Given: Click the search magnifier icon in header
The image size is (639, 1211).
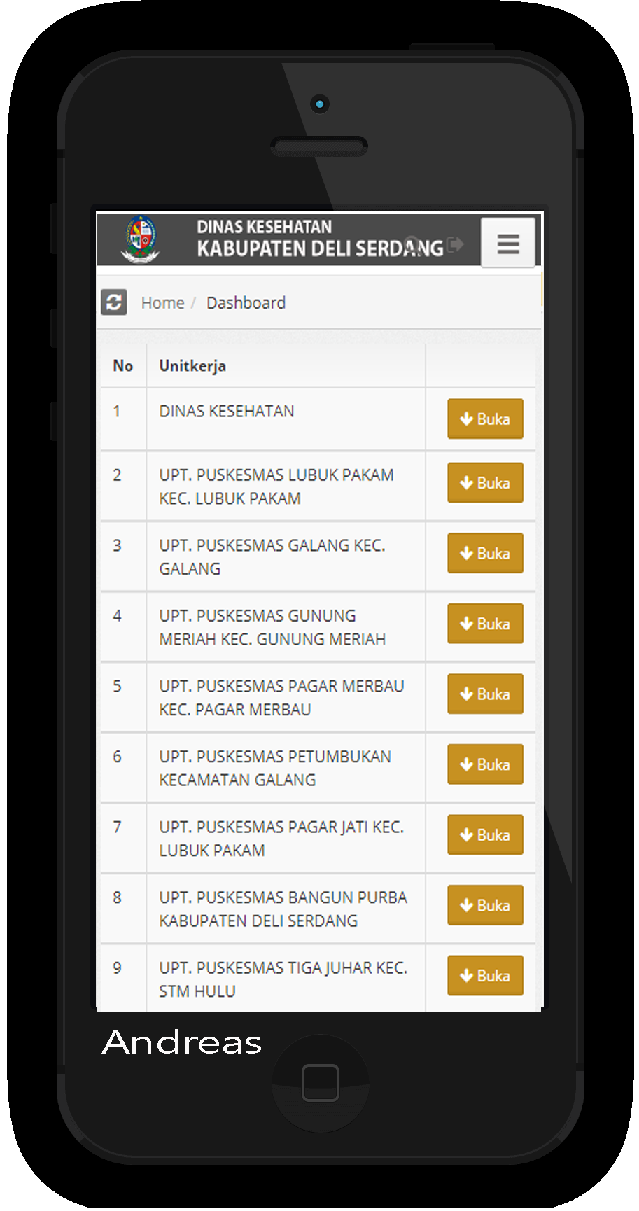Looking at the screenshot, I should click(413, 244).
